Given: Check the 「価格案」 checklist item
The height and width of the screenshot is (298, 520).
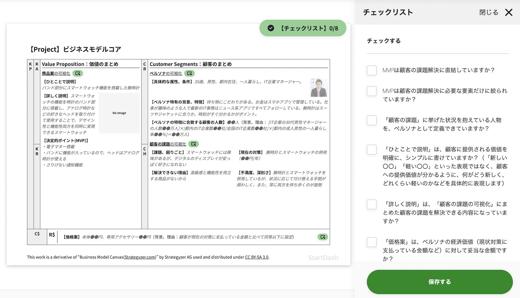Looking at the screenshot, I should (372, 242).
